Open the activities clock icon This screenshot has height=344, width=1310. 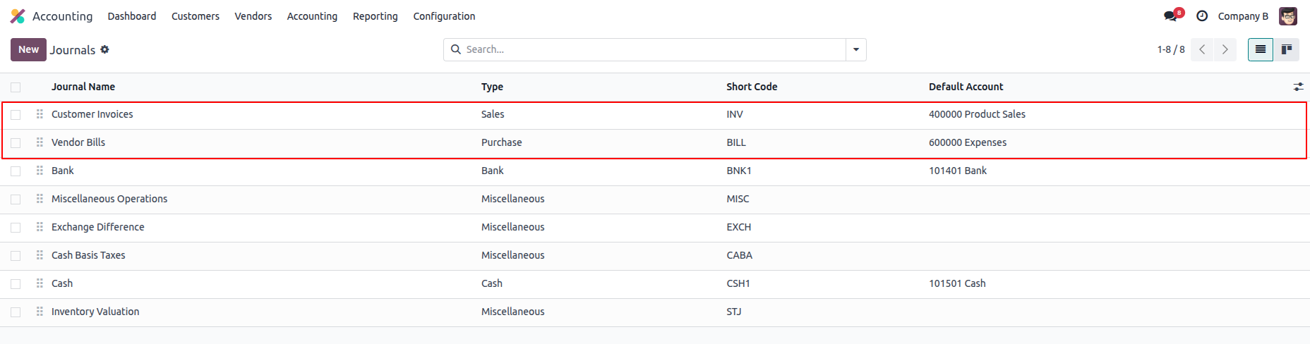tap(1202, 16)
